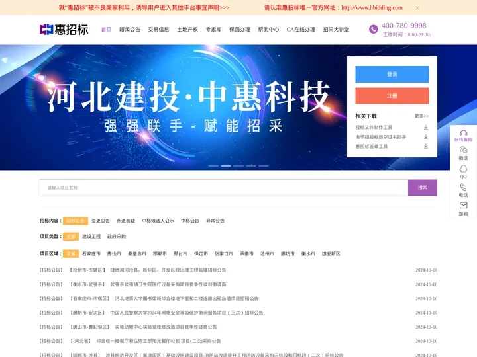Screen dimensions: 477x357
Task: Download 惠招标签章工具 via arrow icon
Action: pos(426,147)
